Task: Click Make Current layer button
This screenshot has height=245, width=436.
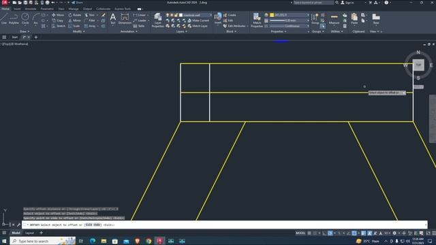Action: pyautogui.click(x=198, y=20)
